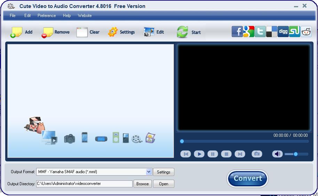Click the film reel icon
The width and height of the screenshot is (318, 196).
tap(137, 139)
